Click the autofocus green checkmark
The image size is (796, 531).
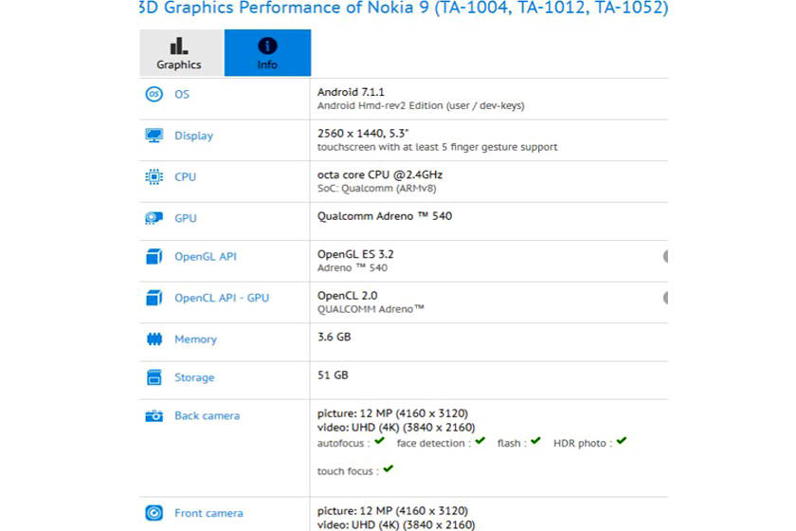[x=380, y=441]
